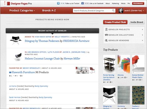Click Recent Activity at Gensler header

[x=52, y=31]
